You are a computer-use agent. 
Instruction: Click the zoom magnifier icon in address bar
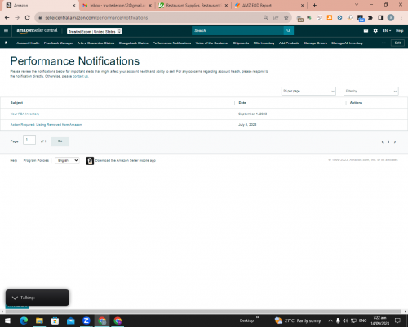(x=266, y=18)
